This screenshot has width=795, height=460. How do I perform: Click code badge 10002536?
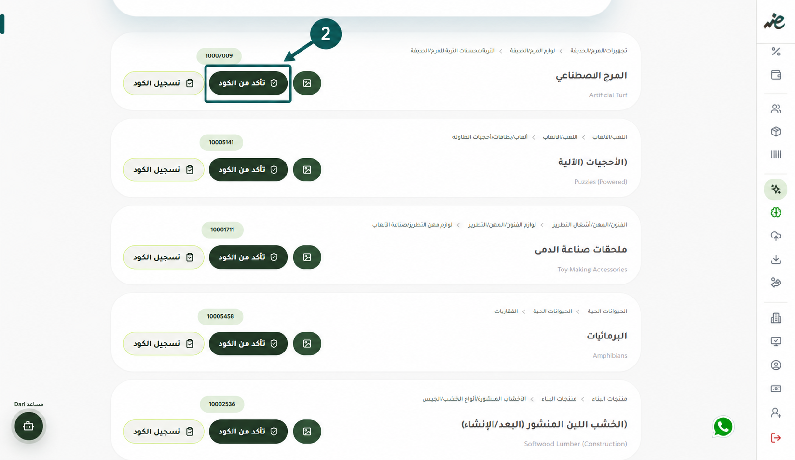click(x=222, y=404)
